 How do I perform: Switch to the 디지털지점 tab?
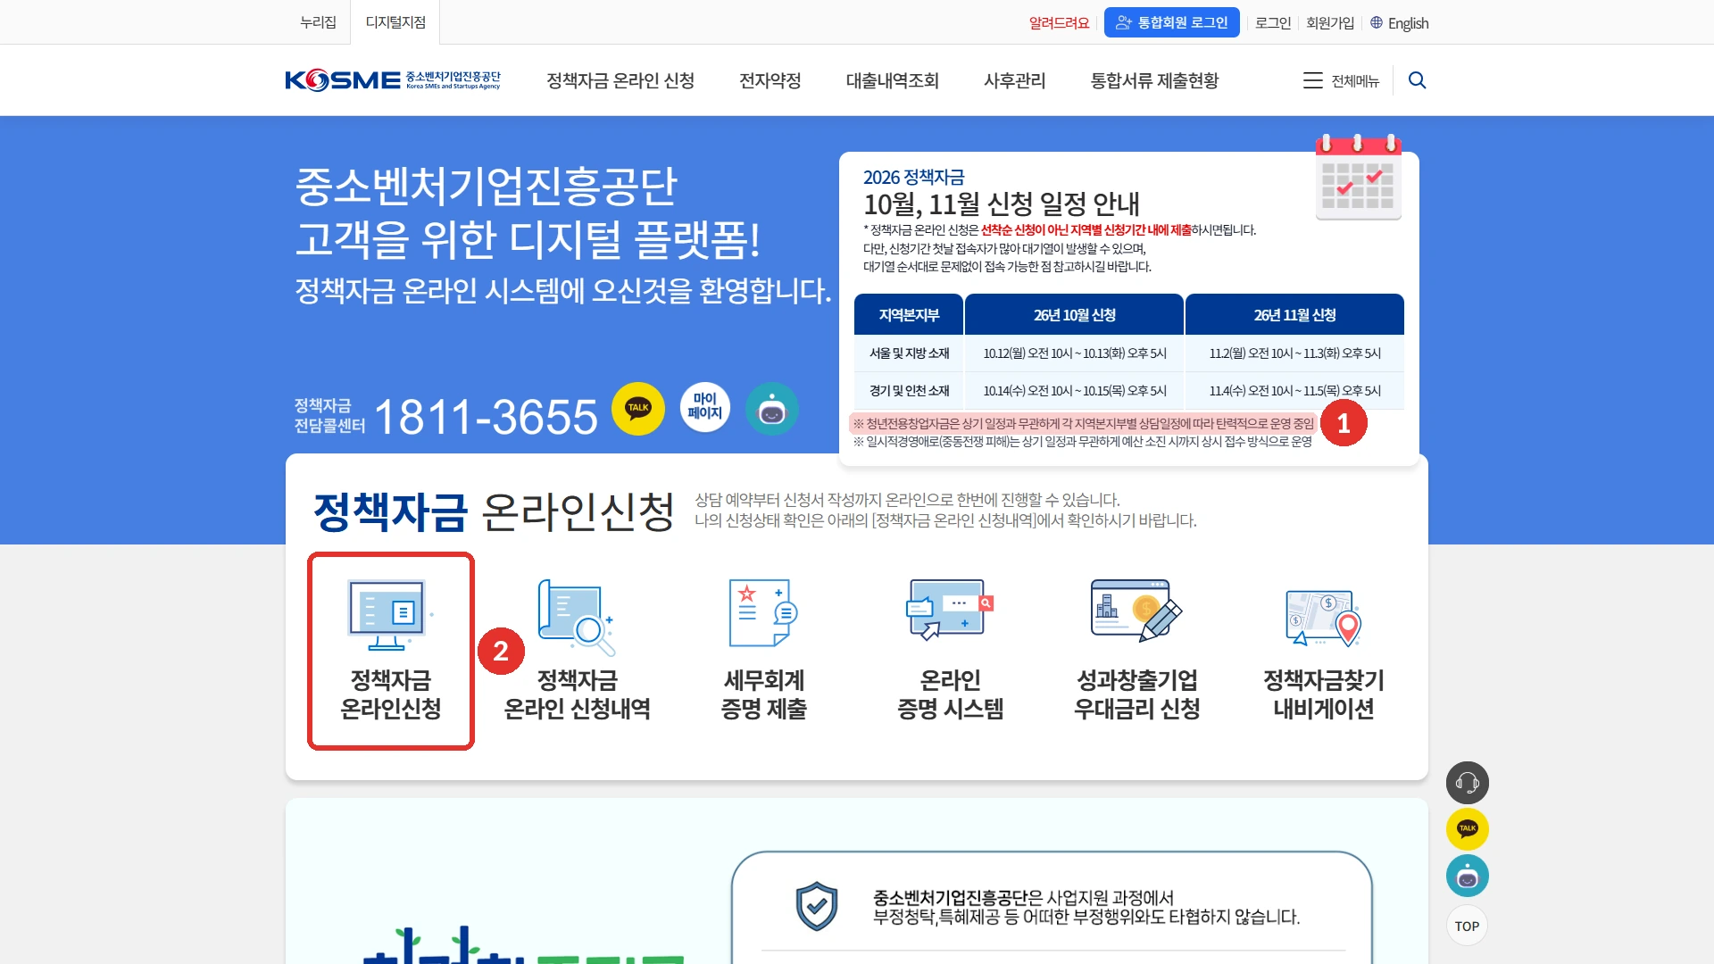click(x=395, y=22)
